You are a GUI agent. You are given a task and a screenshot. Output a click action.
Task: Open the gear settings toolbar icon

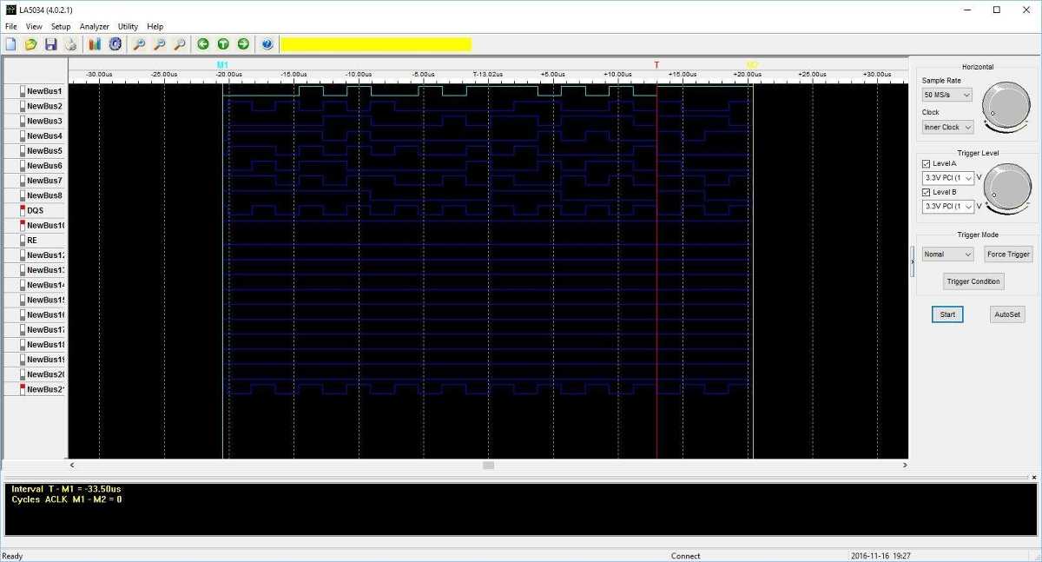tap(115, 44)
